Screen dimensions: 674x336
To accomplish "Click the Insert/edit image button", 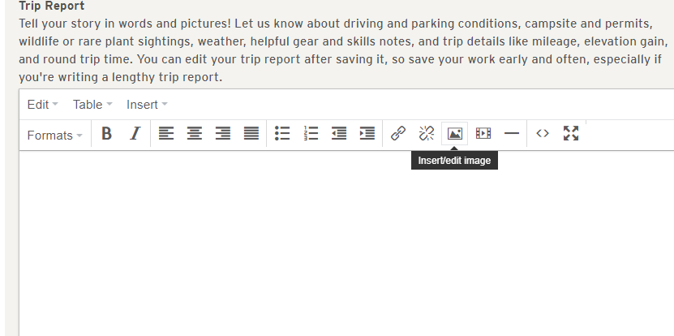I will [455, 135].
